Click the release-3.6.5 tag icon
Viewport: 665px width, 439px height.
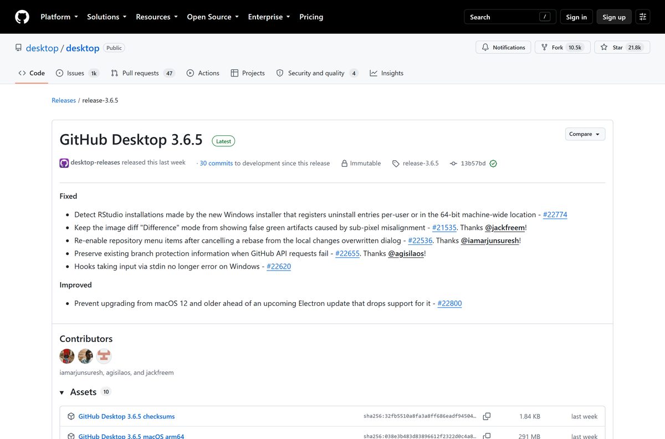[396, 164]
